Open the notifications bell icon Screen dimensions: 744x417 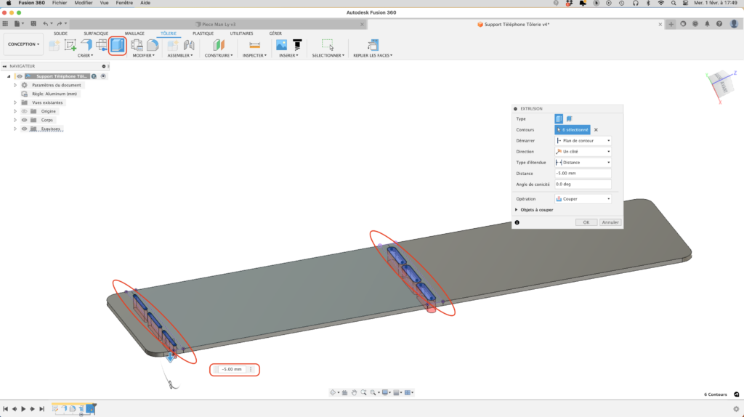[x=707, y=24]
